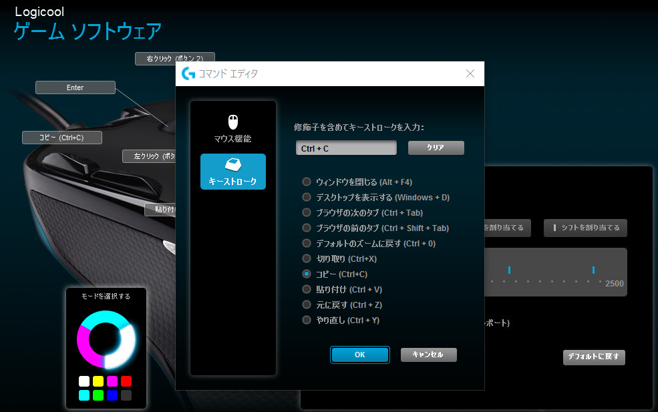Click the Enter button label on mouse
658x412 pixels.
point(75,87)
